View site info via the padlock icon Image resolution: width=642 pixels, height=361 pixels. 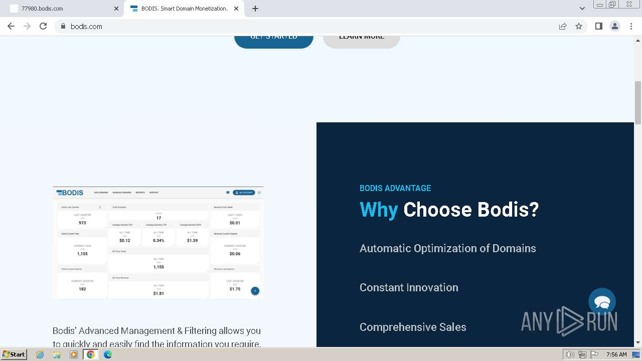[x=63, y=26]
